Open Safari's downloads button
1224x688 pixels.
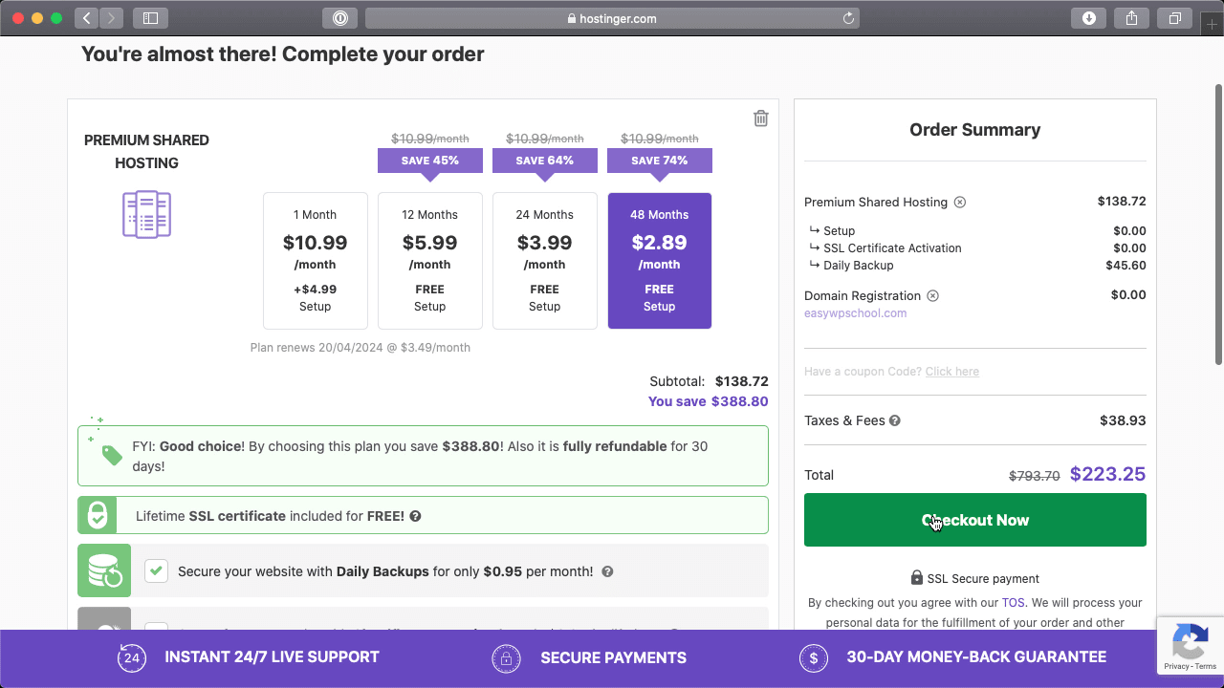click(1088, 17)
